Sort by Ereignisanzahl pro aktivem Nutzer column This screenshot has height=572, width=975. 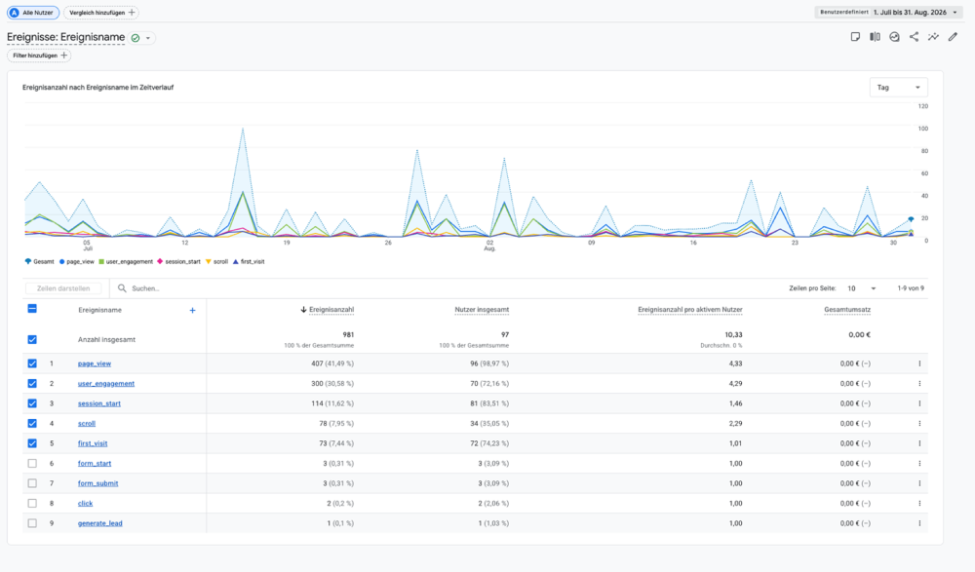pos(690,310)
